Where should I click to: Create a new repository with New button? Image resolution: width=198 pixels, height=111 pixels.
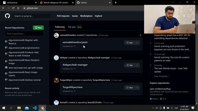[x=38, y=28]
